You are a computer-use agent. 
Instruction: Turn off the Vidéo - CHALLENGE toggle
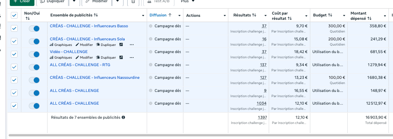point(34,54)
